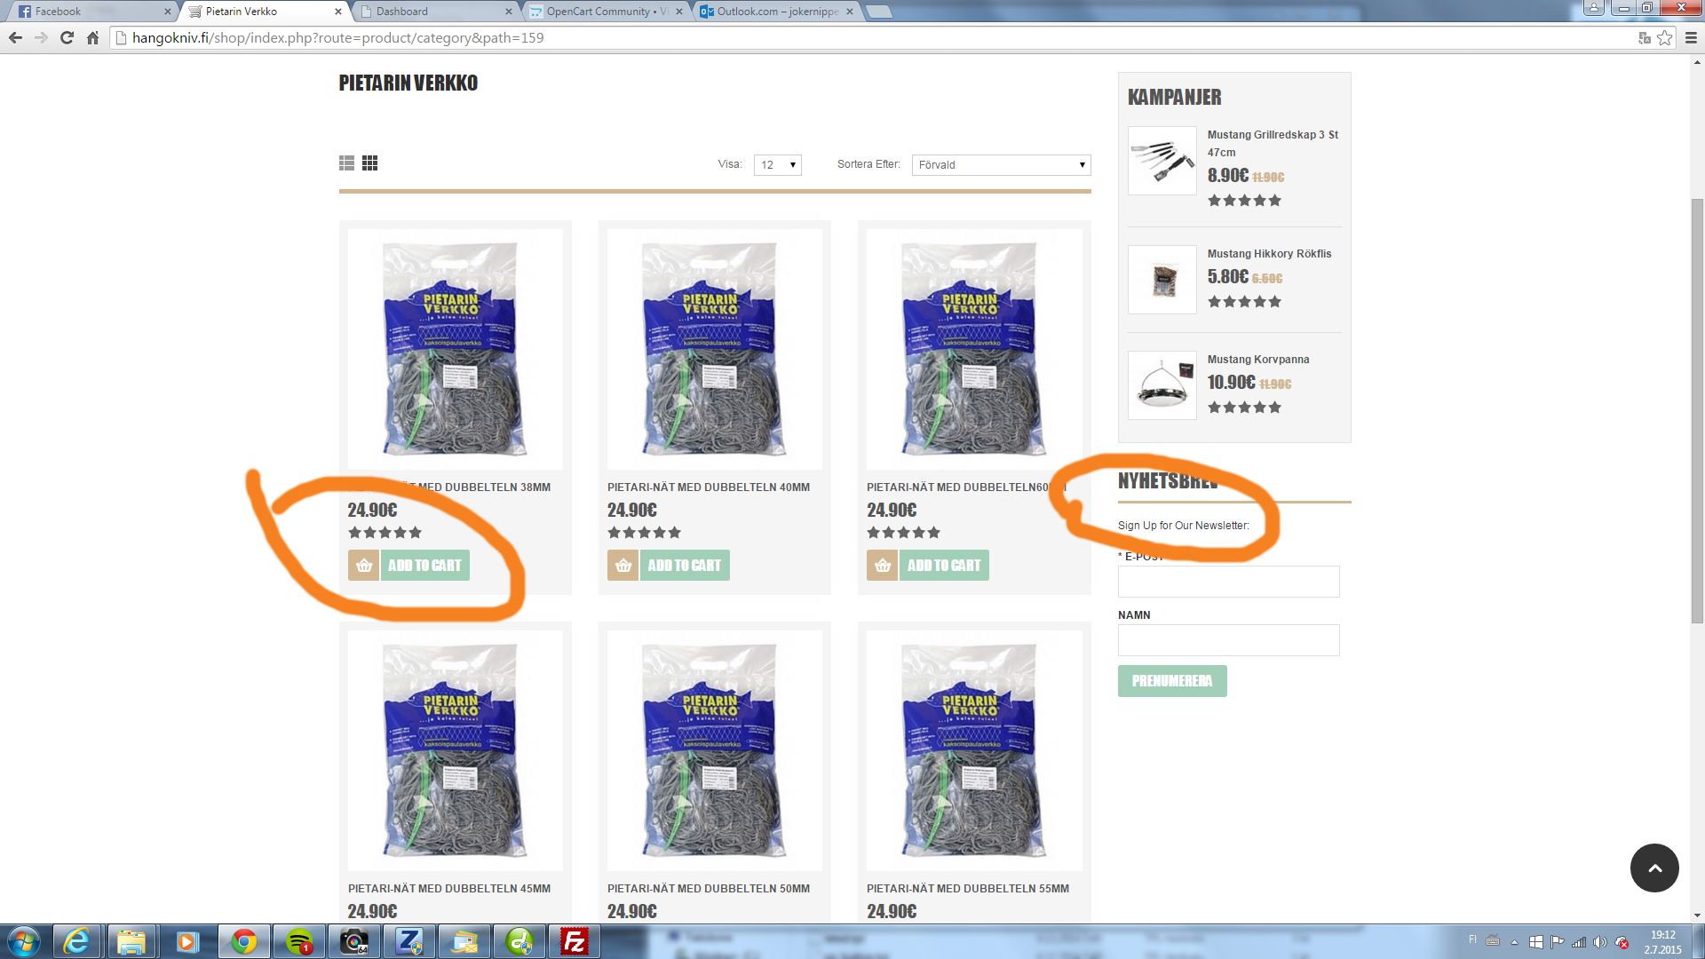Open Chrome menu hamburger icon
Screen dimensions: 1705x959
click(1691, 38)
